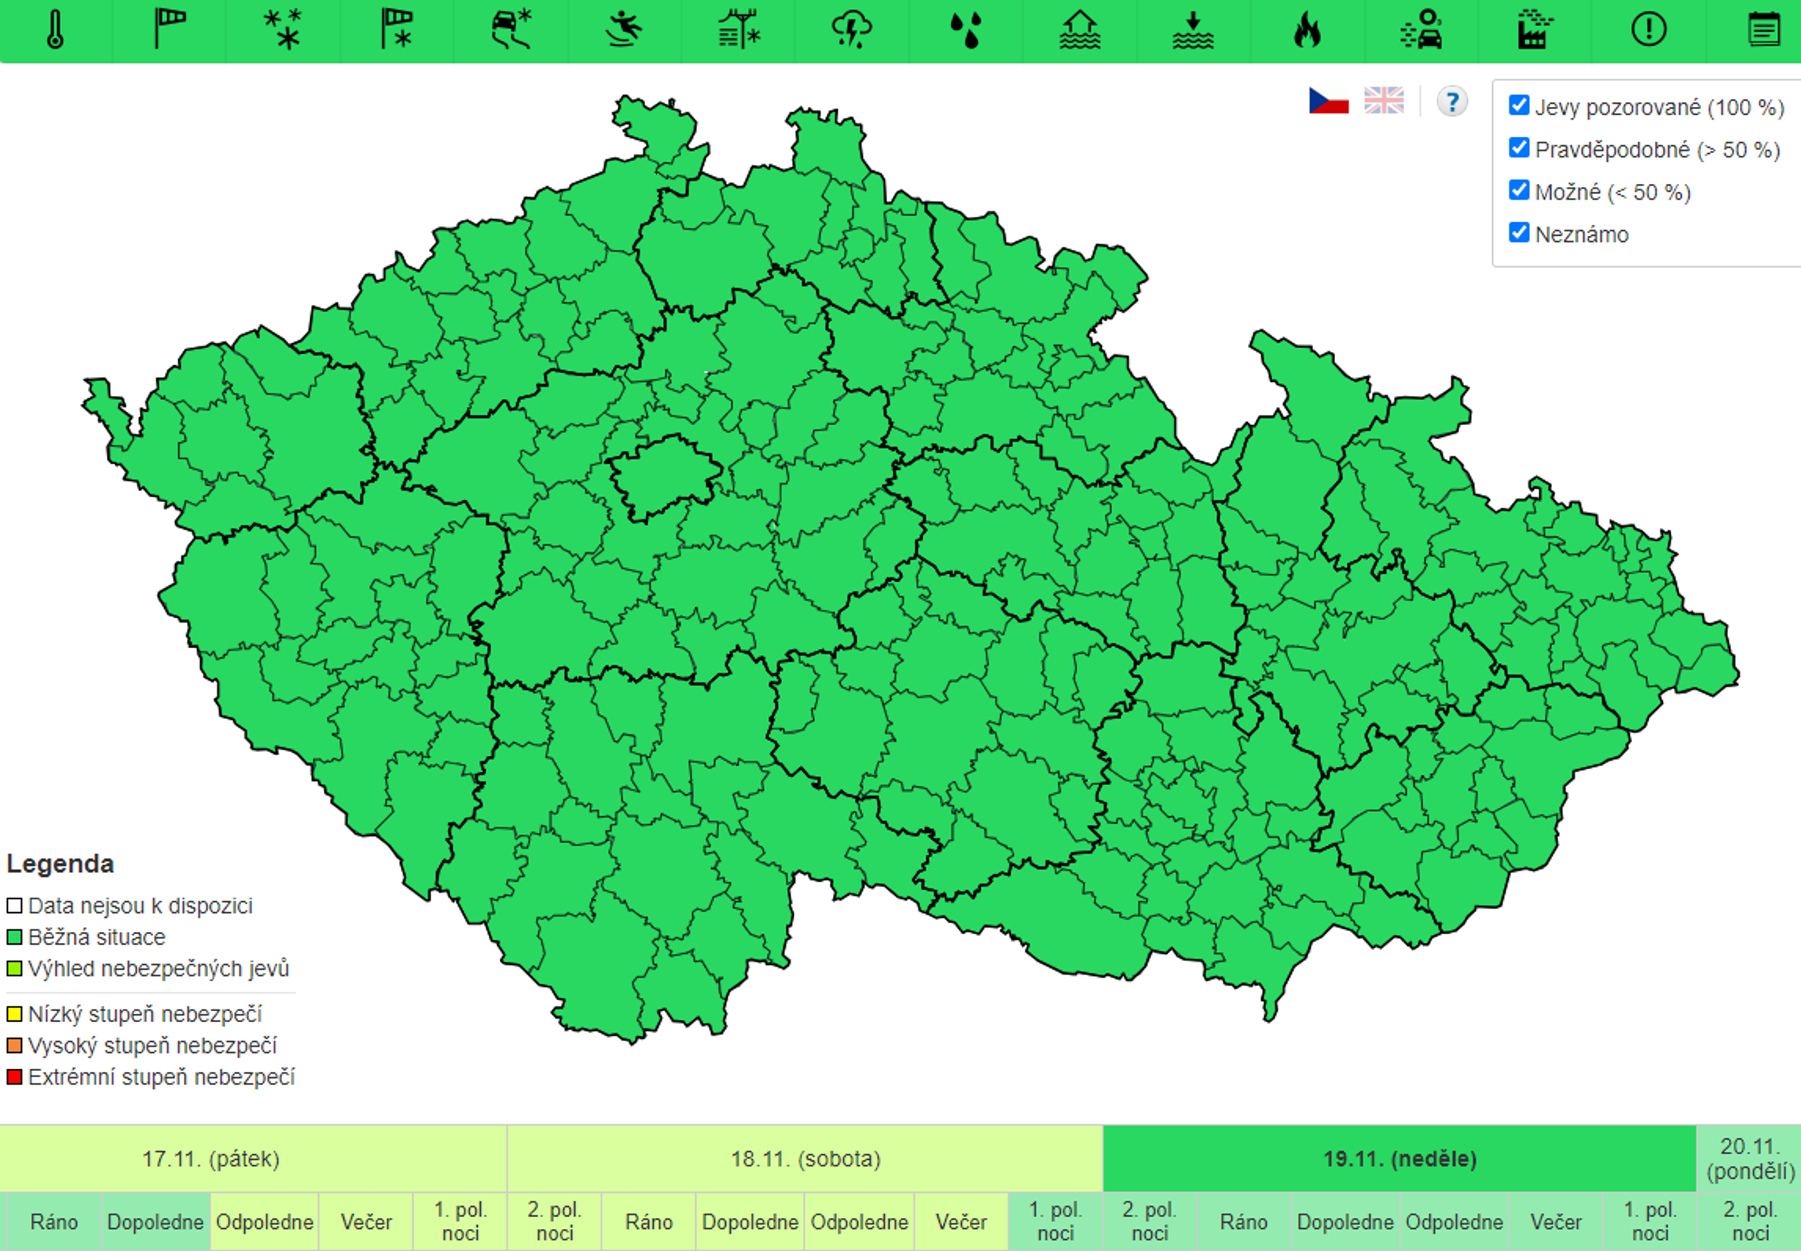This screenshot has width=1801, height=1251.
Task: Choose 2. pol. noci under 19.11. neděle
Action: click(x=1149, y=1221)
